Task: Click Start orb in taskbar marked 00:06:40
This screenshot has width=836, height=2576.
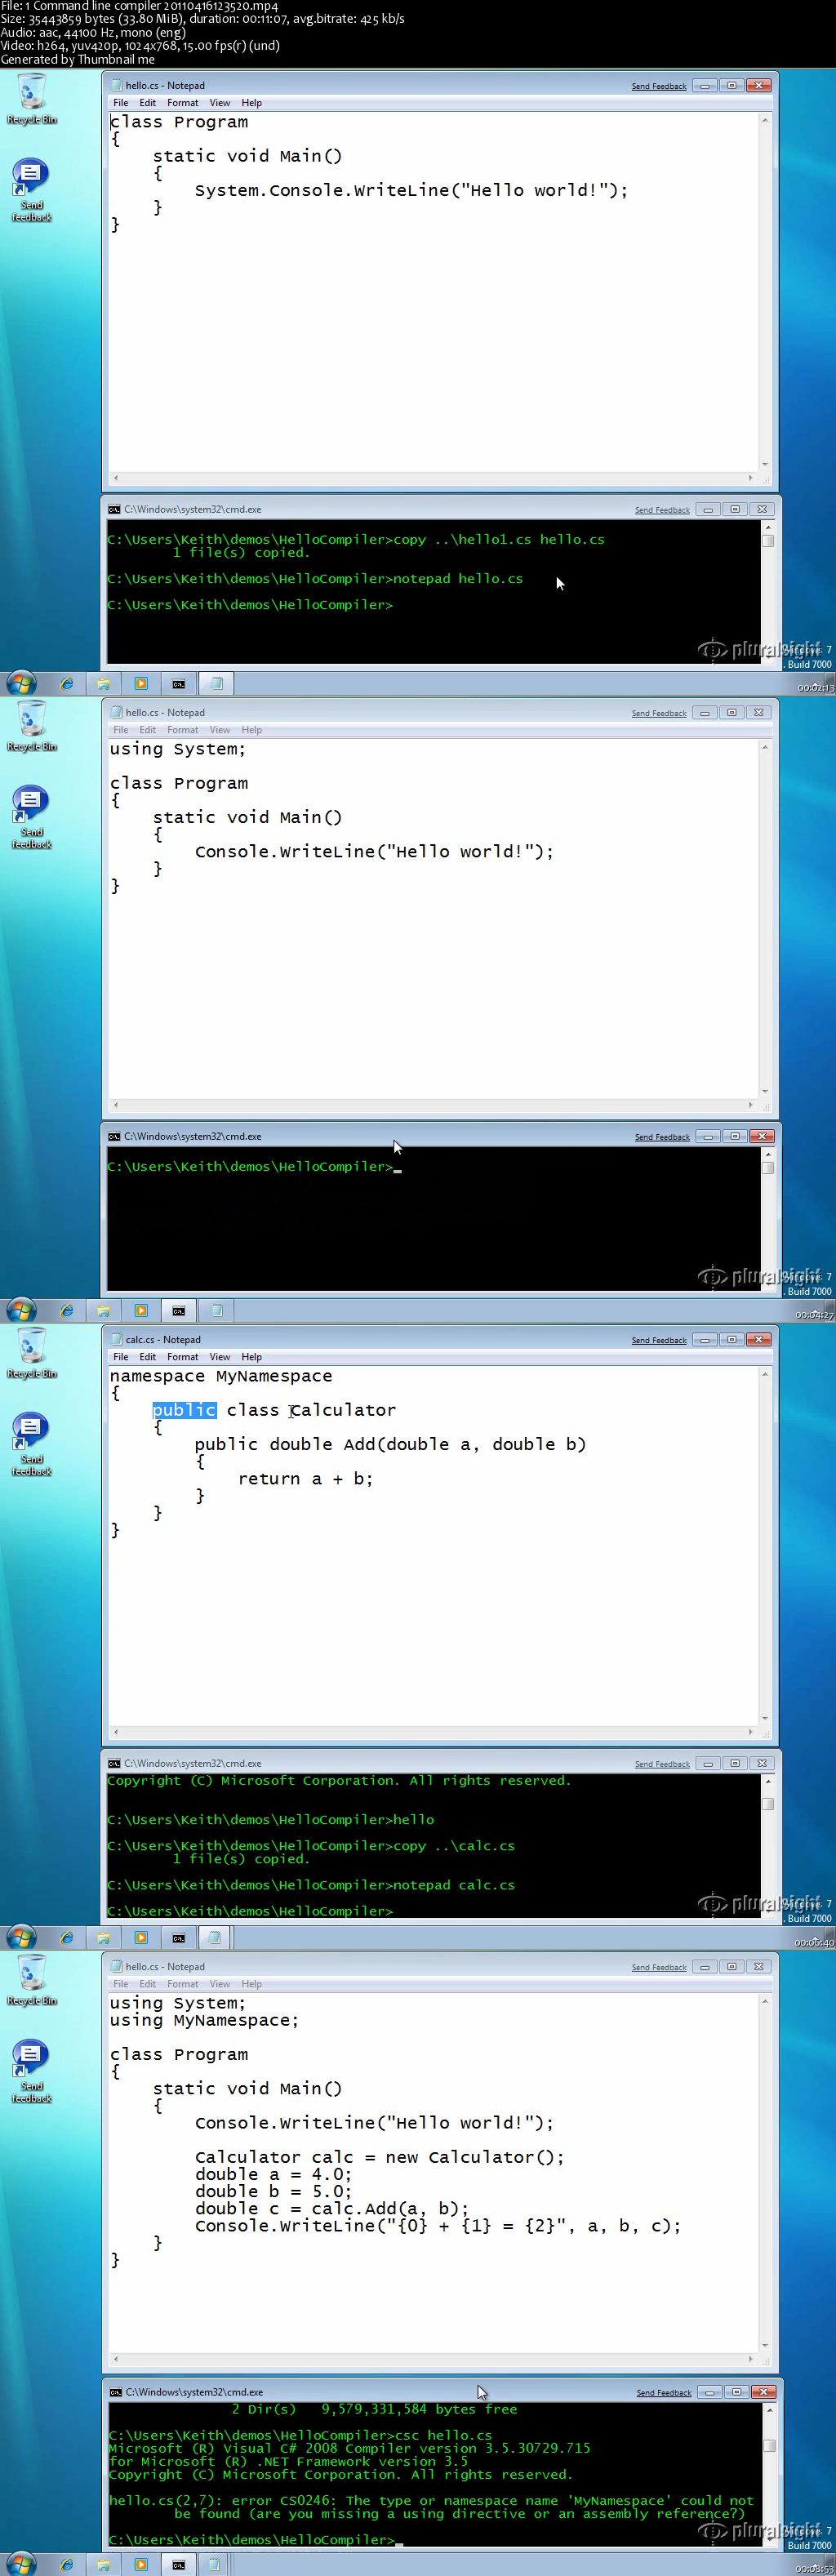Action: click(21, 1938)
